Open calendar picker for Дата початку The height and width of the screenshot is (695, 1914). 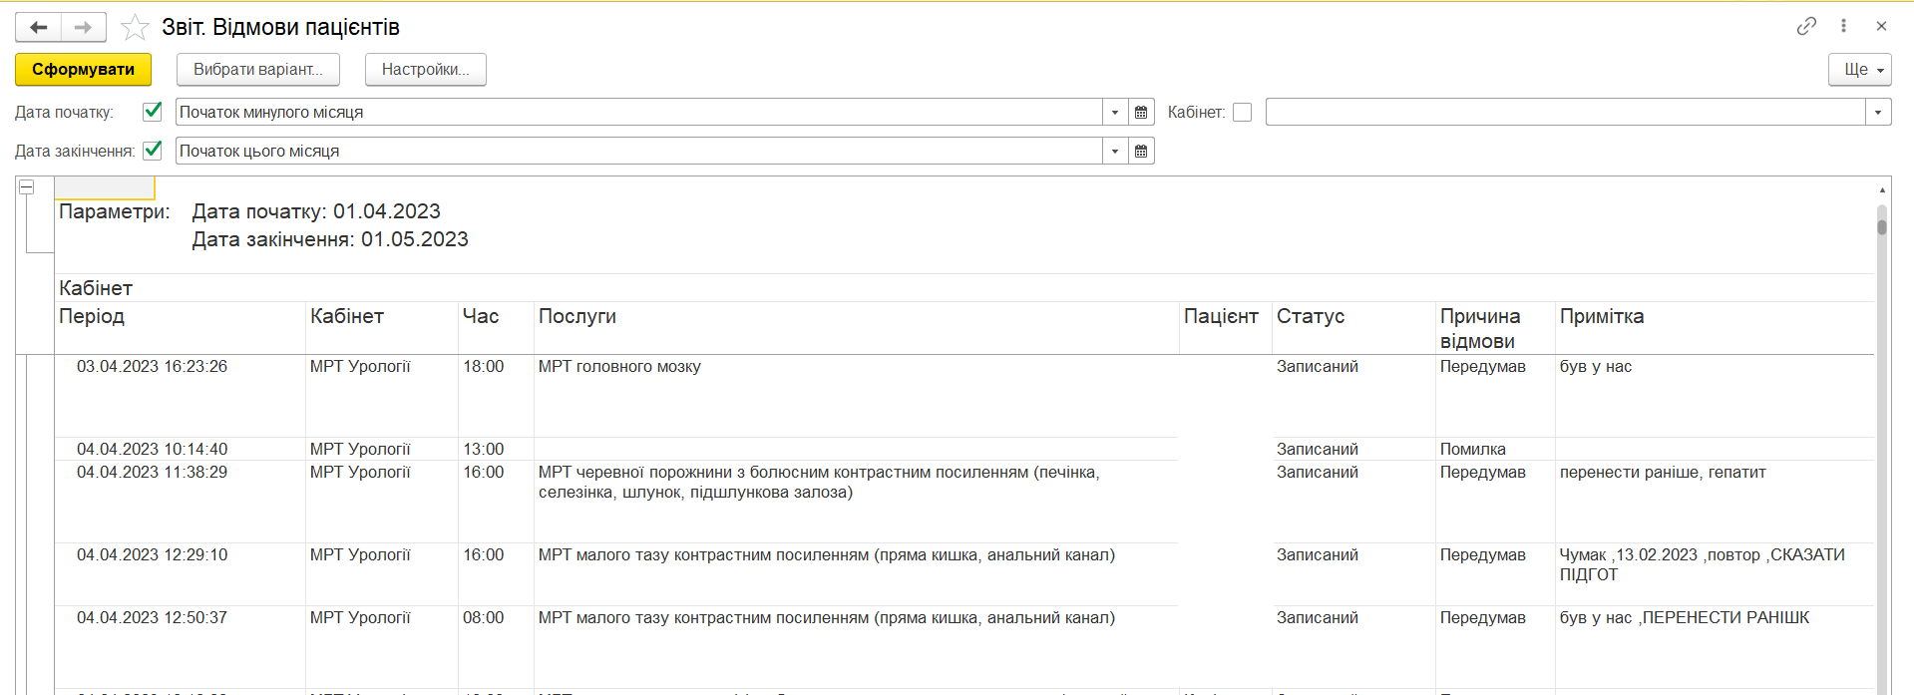[x=1141, y=112]
